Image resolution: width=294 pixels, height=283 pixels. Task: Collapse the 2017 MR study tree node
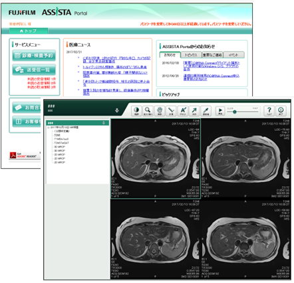(x=49, y=128)
